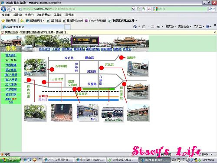Open the zoom level 100% dropdown

(212, 154)
